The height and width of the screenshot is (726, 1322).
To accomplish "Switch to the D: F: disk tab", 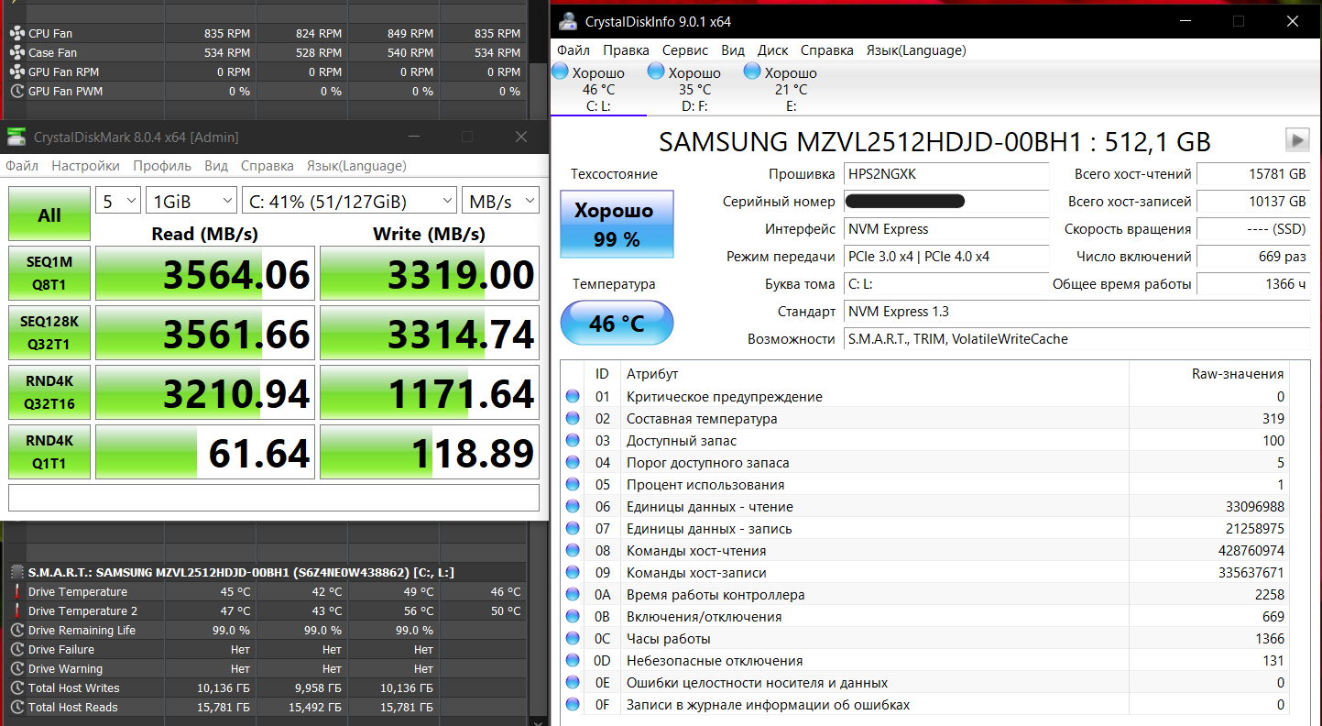I will point(694,89).
